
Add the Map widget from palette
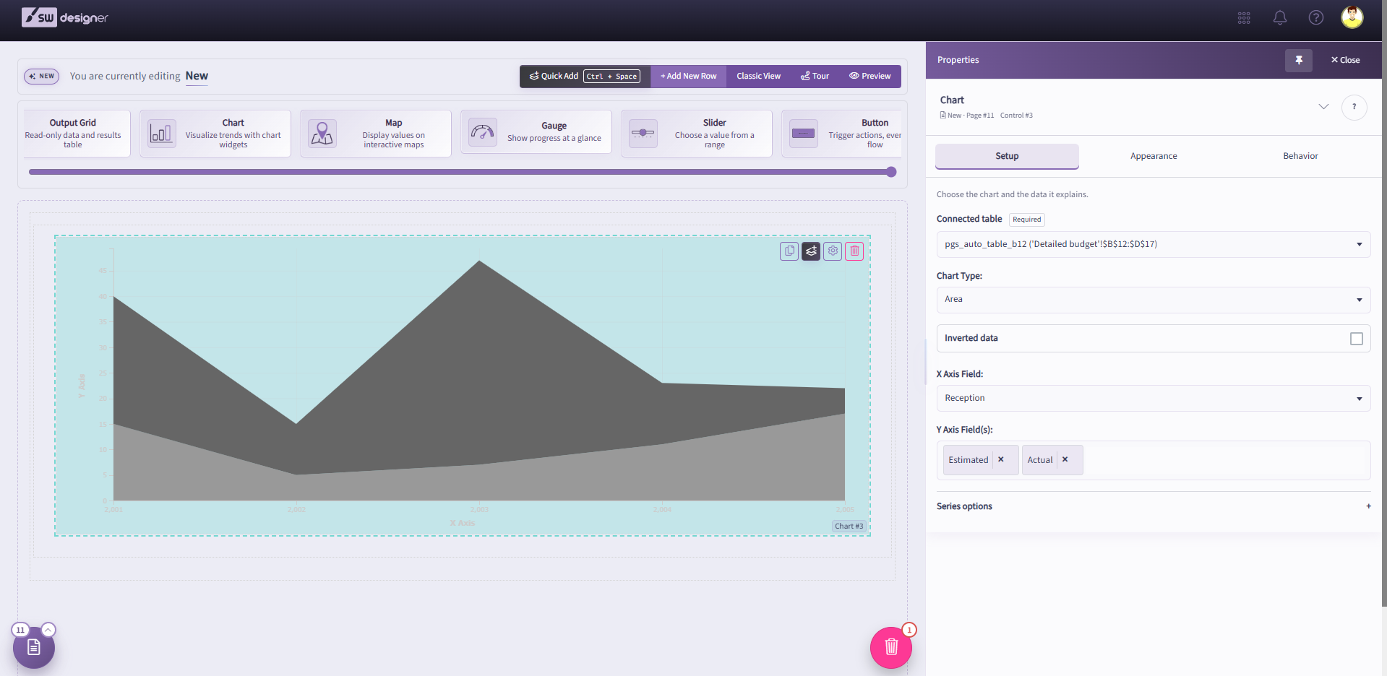tap(376, 134)
